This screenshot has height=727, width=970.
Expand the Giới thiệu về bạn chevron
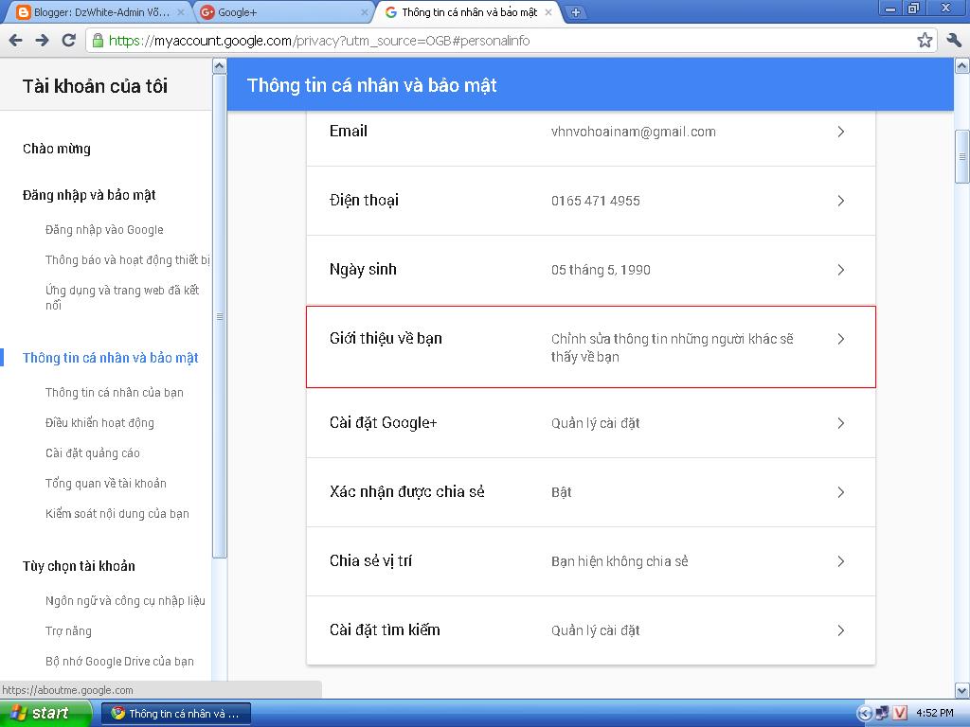[x=841, y=339]
